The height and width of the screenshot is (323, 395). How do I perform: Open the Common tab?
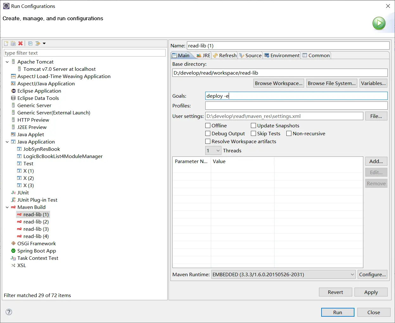coord(316,55)
